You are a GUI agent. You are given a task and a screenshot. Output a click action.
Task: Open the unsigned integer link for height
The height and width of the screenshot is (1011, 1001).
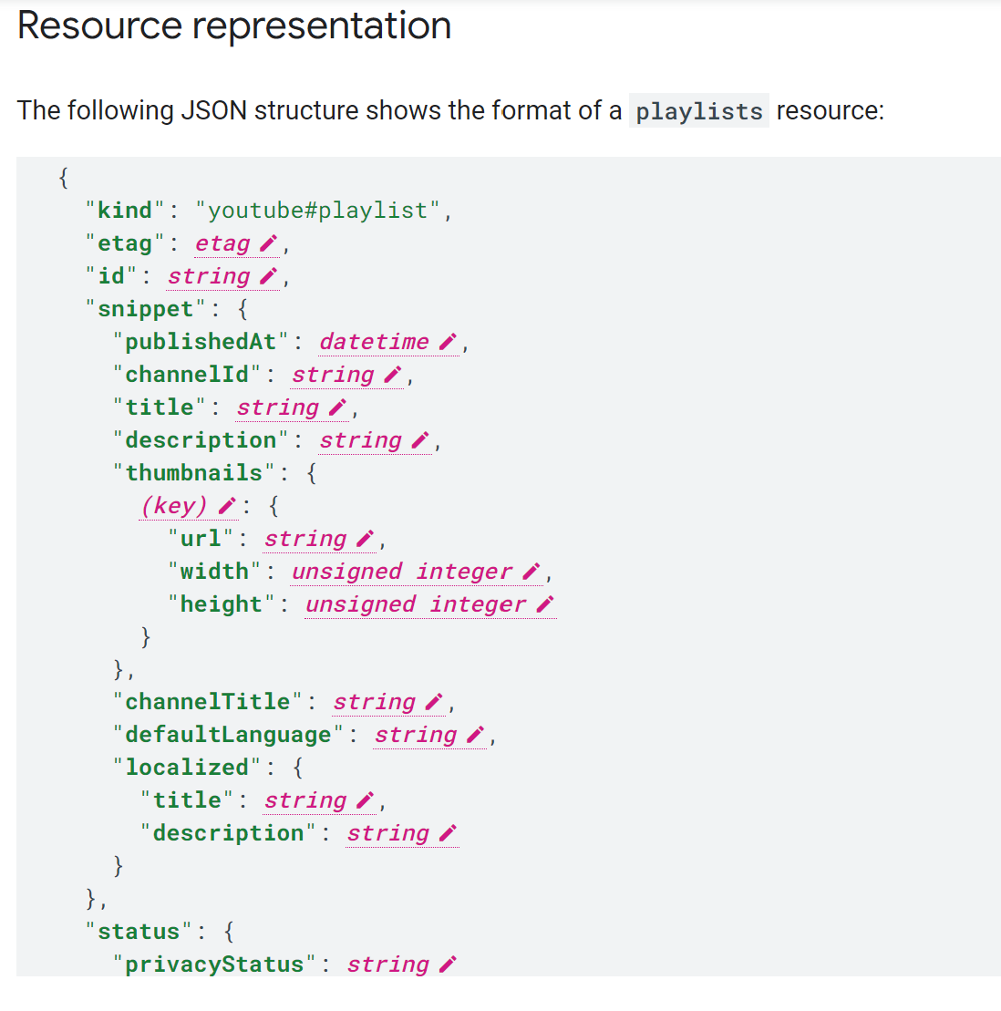pos(415,604)
